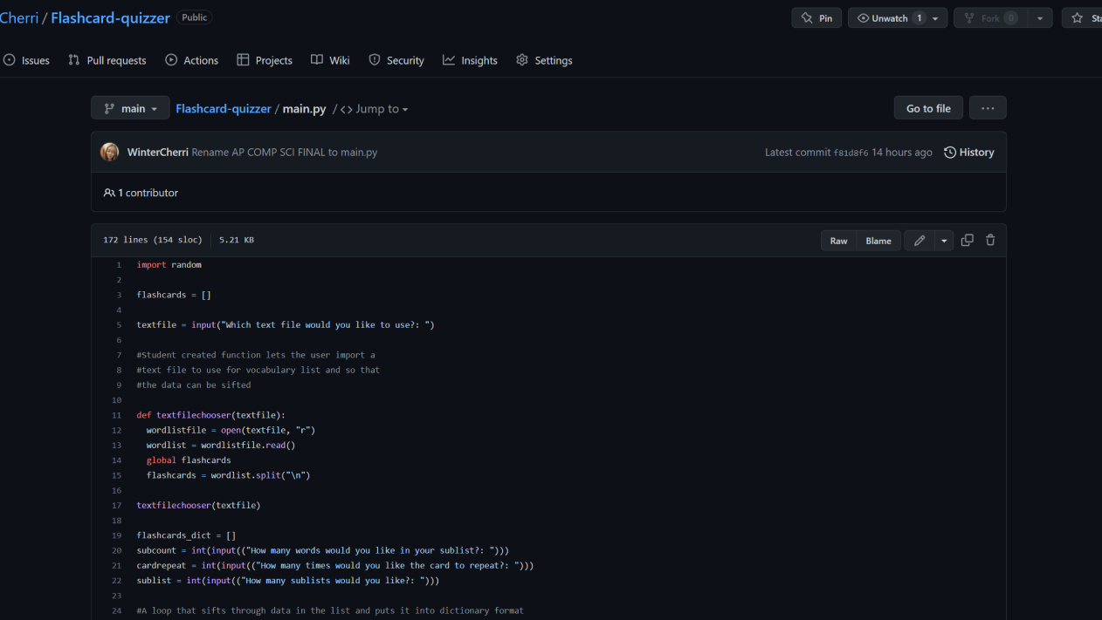Click the 'import random' code line
The width and height of the screenshot is (1102, 620).
[169, 264]
